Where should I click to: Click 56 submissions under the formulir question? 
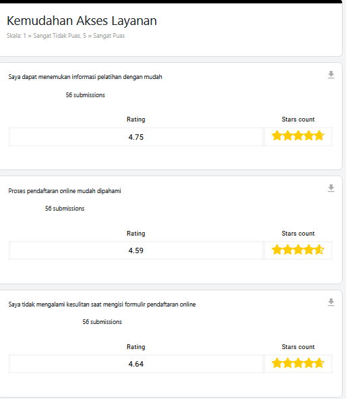point(102,322)
